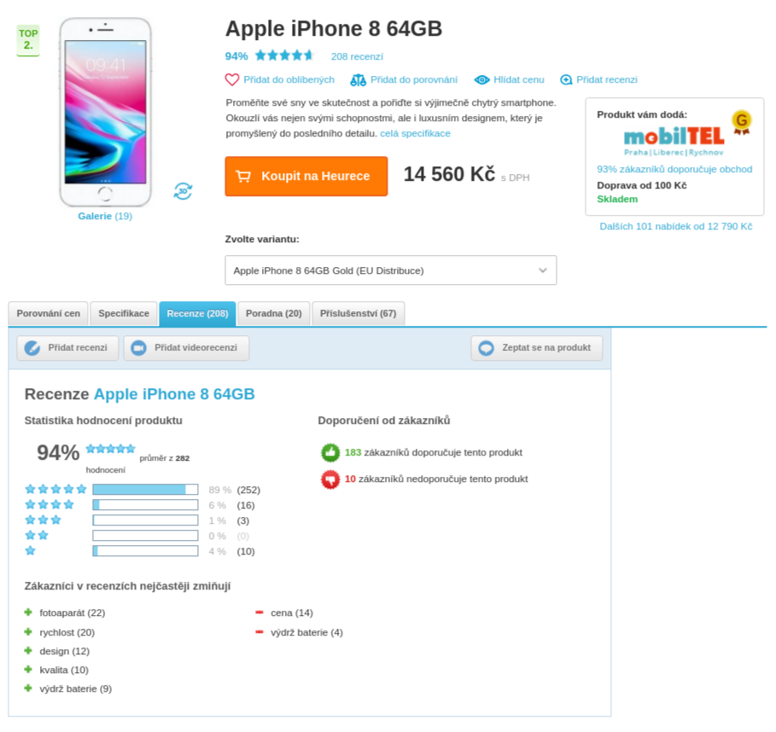Click the comparison scales icon

click(x=358, y=79)
